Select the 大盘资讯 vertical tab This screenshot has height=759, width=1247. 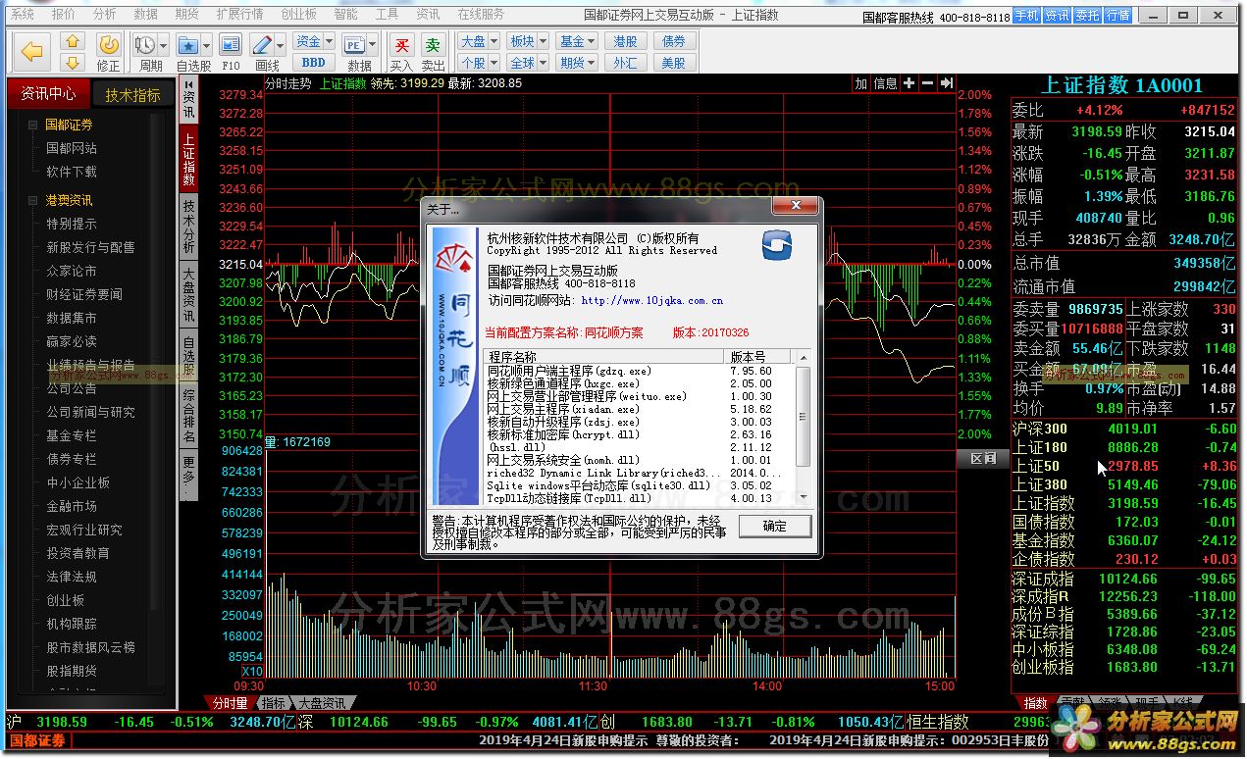tap(189, 296)
